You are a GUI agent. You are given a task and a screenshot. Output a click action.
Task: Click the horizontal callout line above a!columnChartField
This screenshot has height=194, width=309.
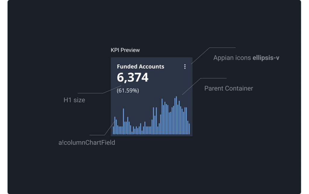tap(97, 135)
